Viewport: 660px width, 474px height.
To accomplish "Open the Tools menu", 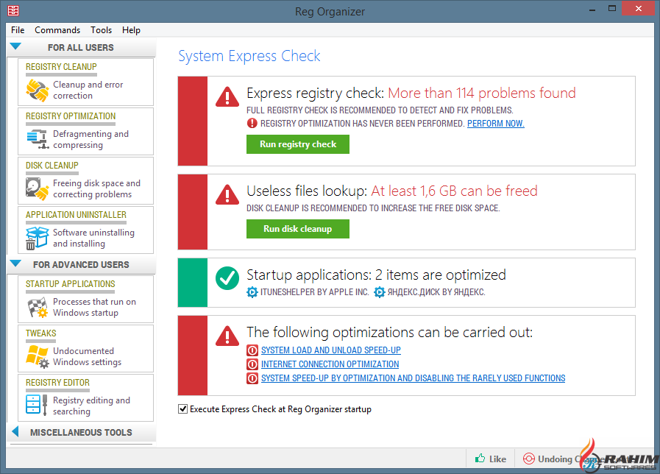I will pyautogui.click(x=101, y=30).
